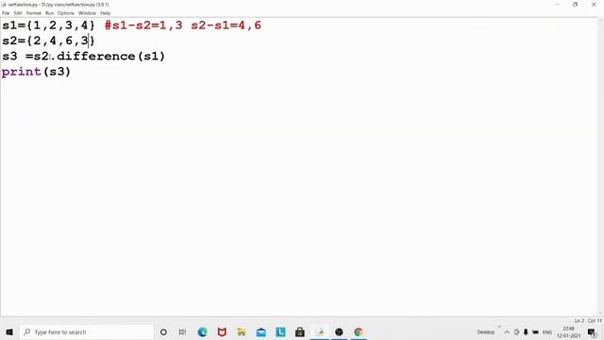Viewport: 604px width, 340px height.
Task: Open the Run menu
Action: [x=49, y=13]
